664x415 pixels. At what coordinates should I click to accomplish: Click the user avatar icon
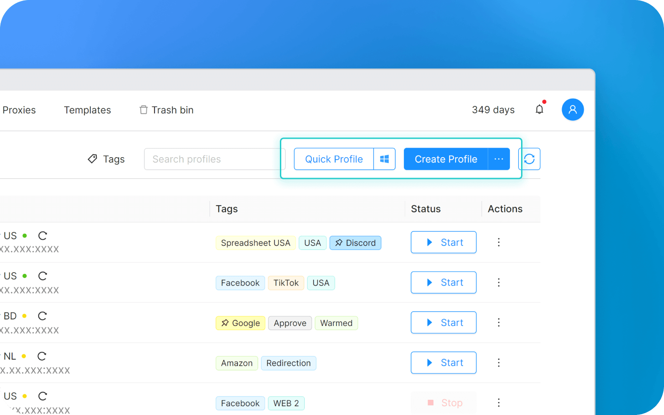[573, 110]
